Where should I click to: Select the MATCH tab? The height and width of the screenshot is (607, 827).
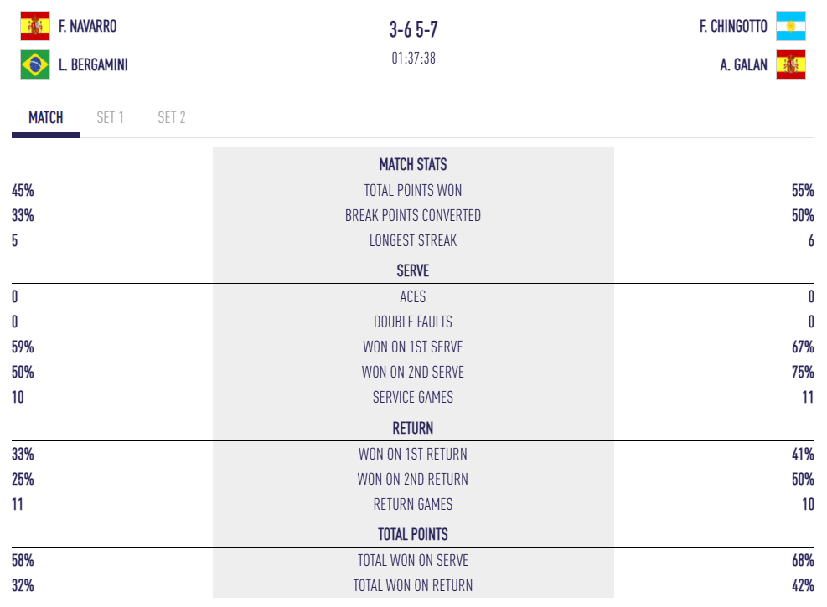coord(46,117)
